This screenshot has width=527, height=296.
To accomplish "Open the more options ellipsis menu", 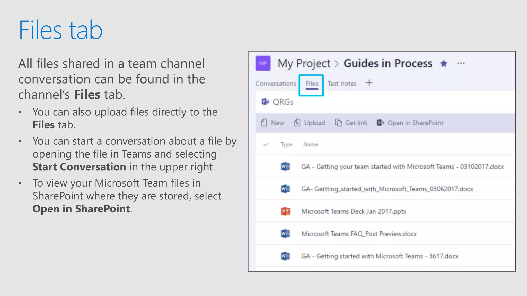I will [461, 63].
